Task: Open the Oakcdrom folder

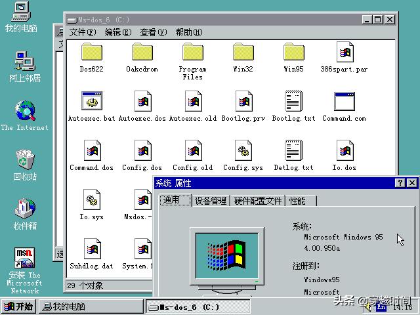Action: [x=142, y=52]
